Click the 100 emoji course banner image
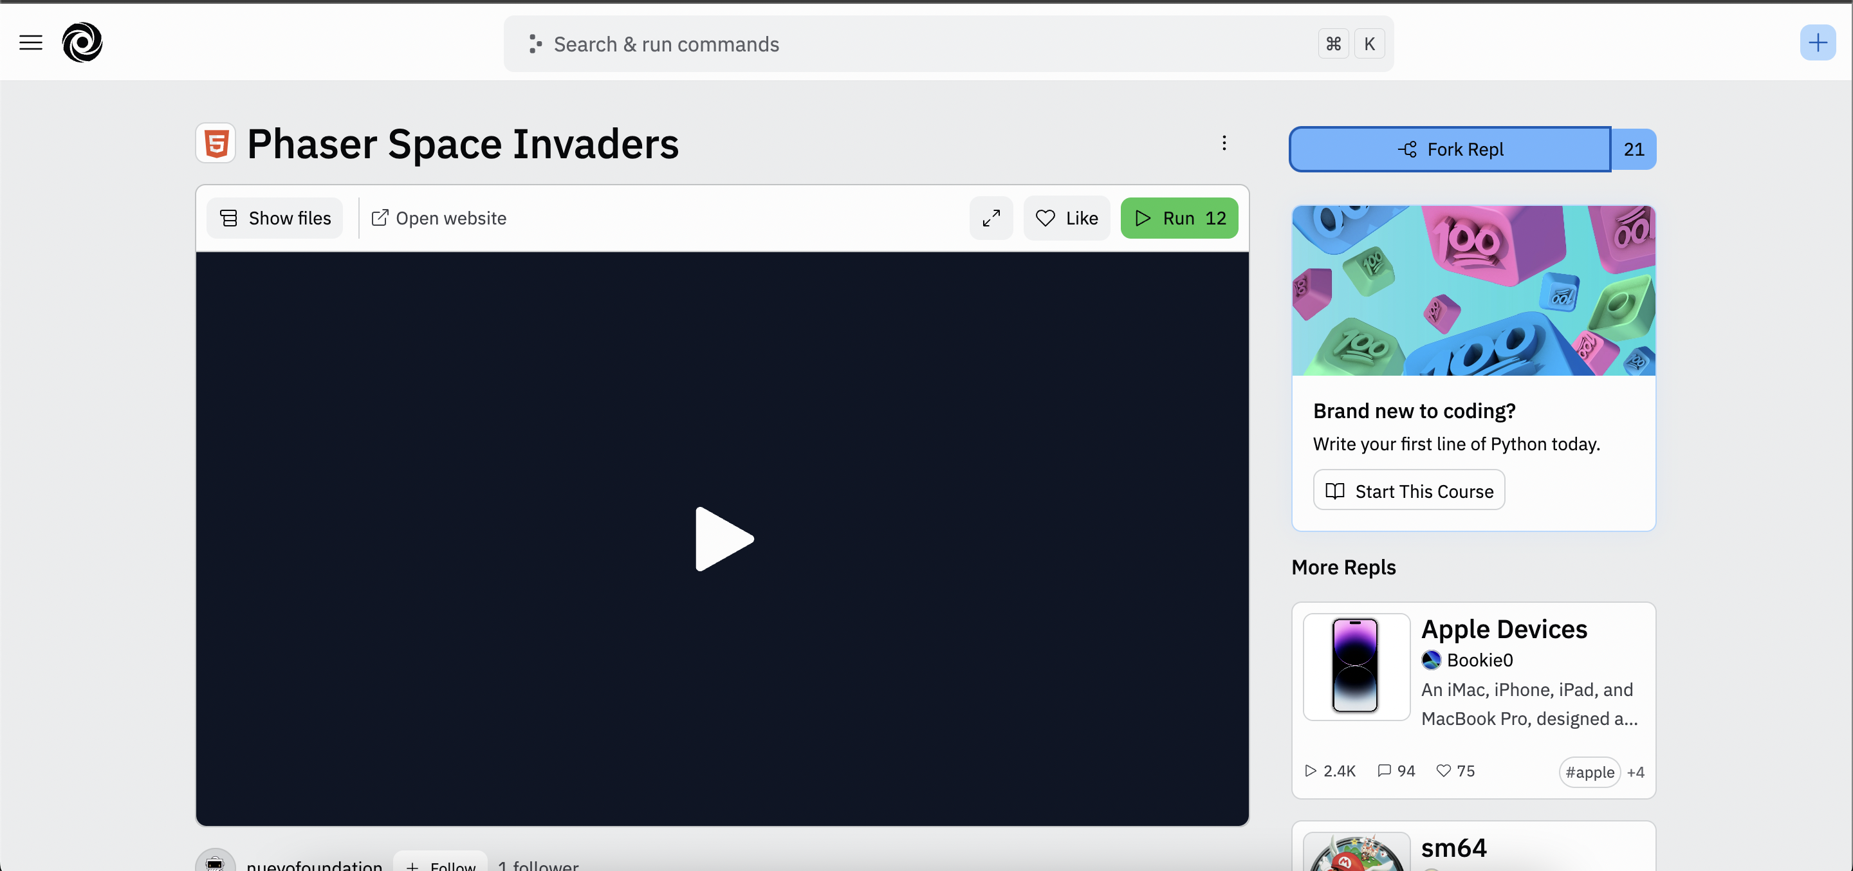The image size is (1853, 871). (x=1473, y=290)
